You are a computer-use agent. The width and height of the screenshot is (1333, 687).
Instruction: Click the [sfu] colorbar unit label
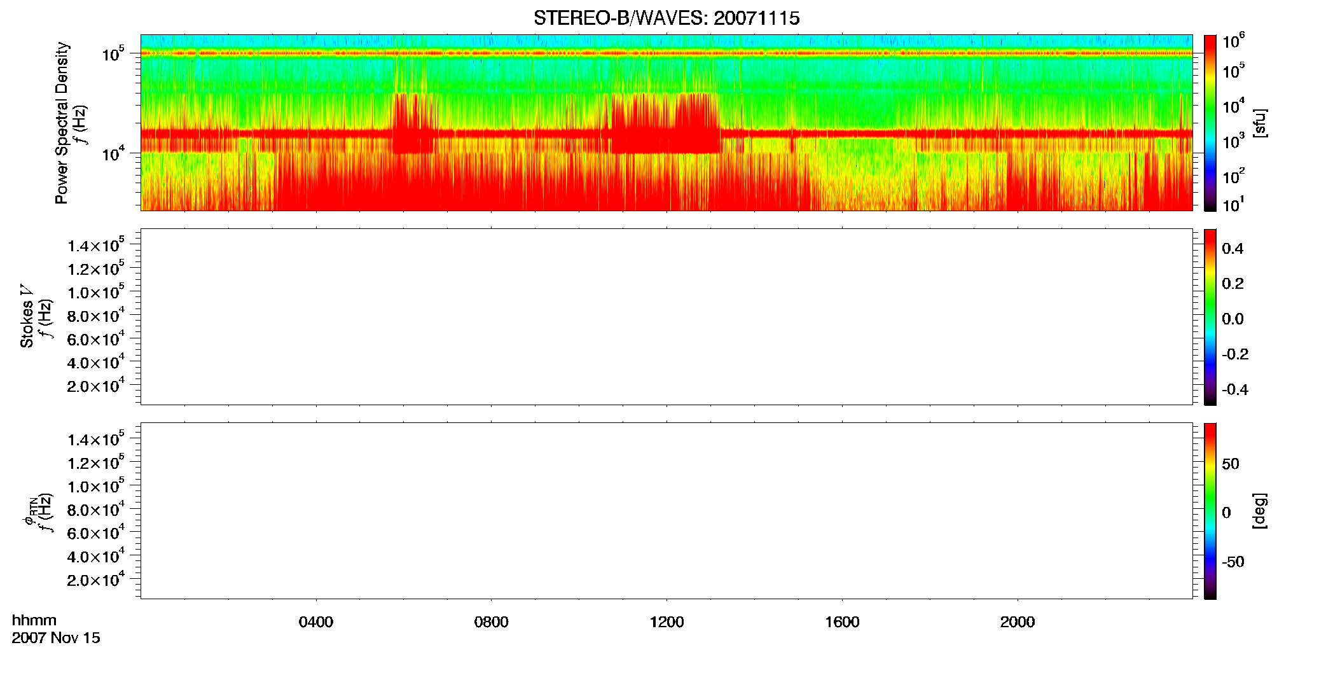point(1259,123)
